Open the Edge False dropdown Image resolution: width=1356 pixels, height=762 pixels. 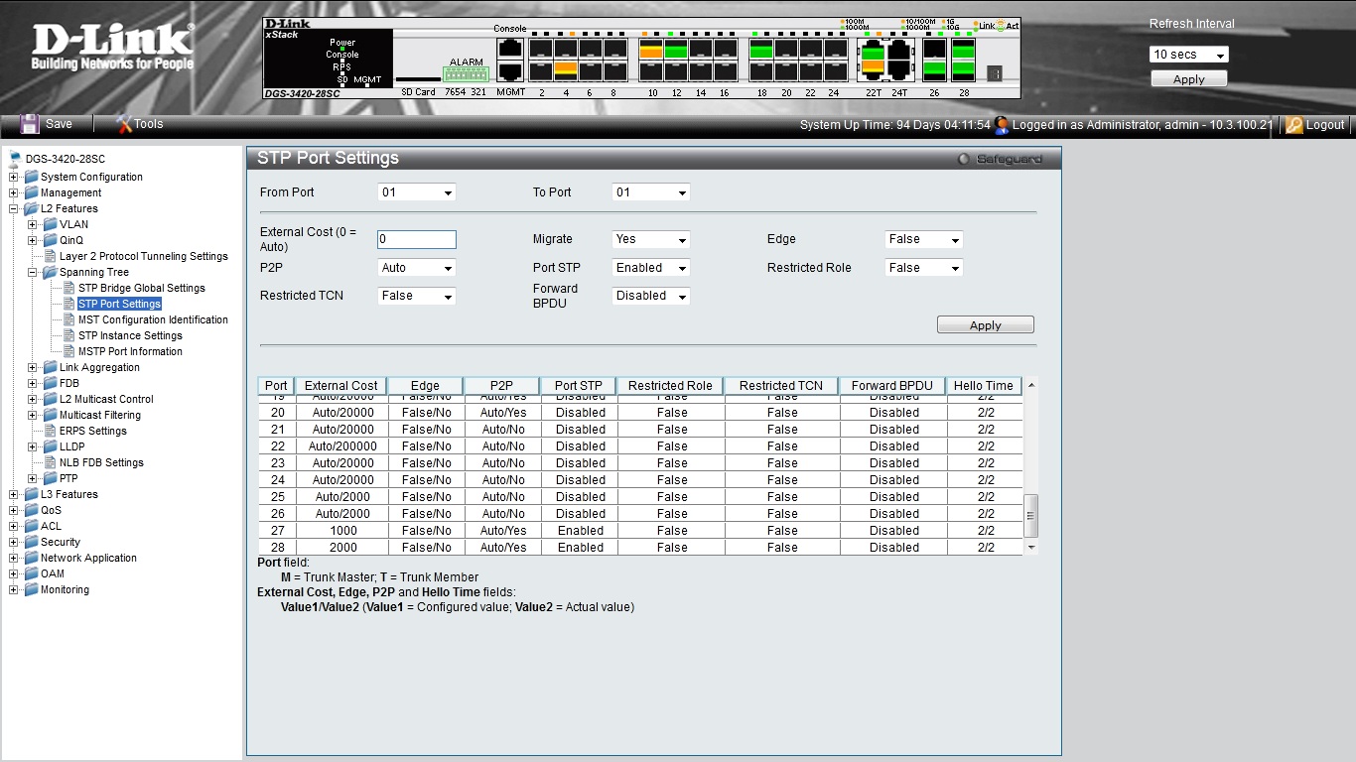click(x=924, y=239)
